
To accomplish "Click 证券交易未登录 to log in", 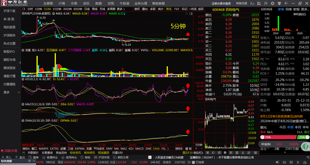I will tap(221, 3).
